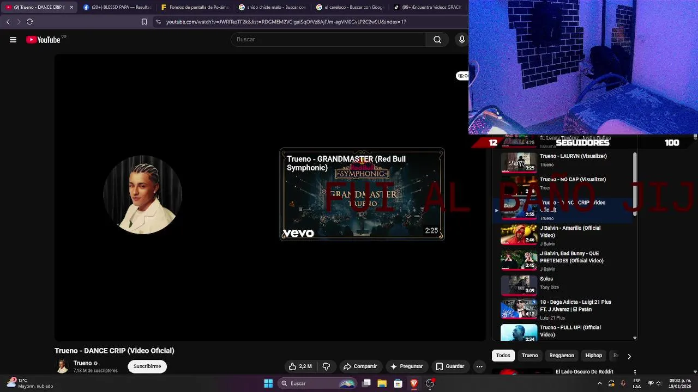Play 18 - Daga Adicta Luigi 21 Plus
This screenshot has height=392, width=698.
[x=562, y=309]
